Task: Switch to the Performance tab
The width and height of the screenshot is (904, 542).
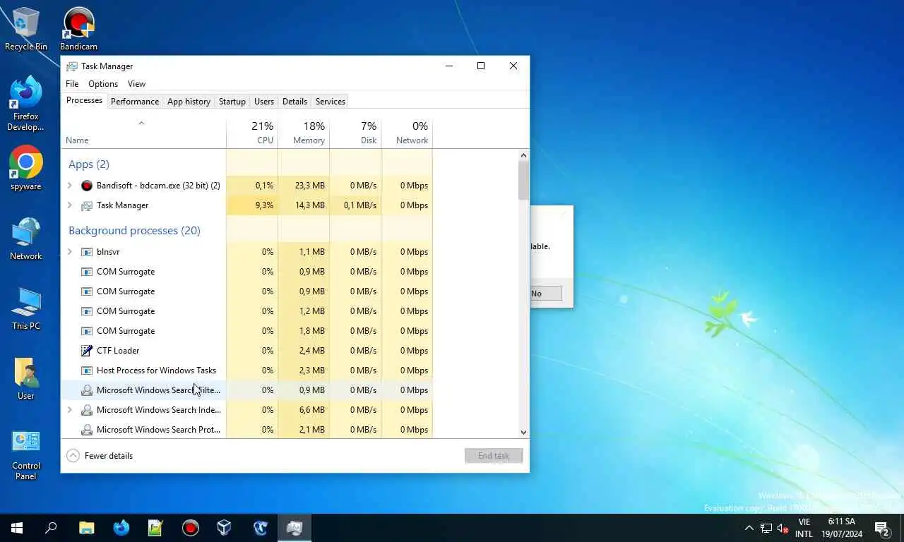Action: [x=135, y=102]
